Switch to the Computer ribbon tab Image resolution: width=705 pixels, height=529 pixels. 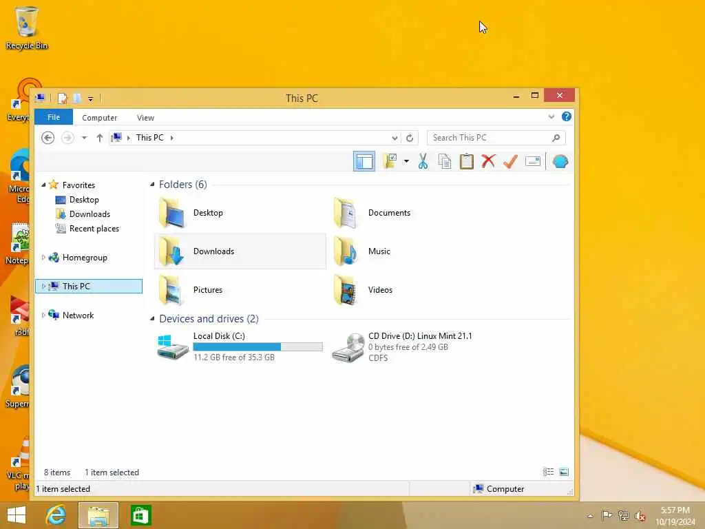click(99, 117)
